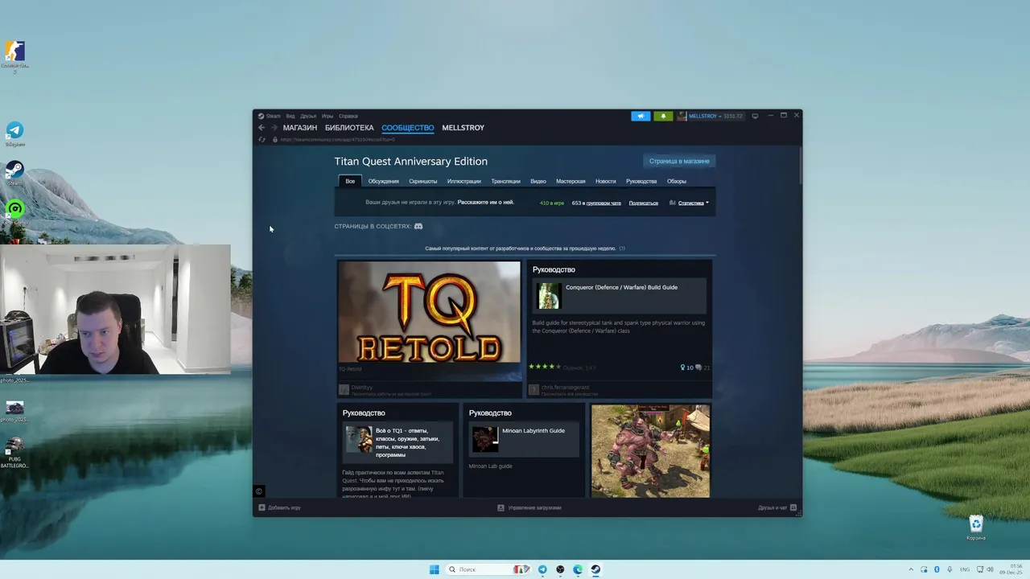
Task: Switch to the Трансляции tab
Action: pyautogui.click(x=506, y=181)
